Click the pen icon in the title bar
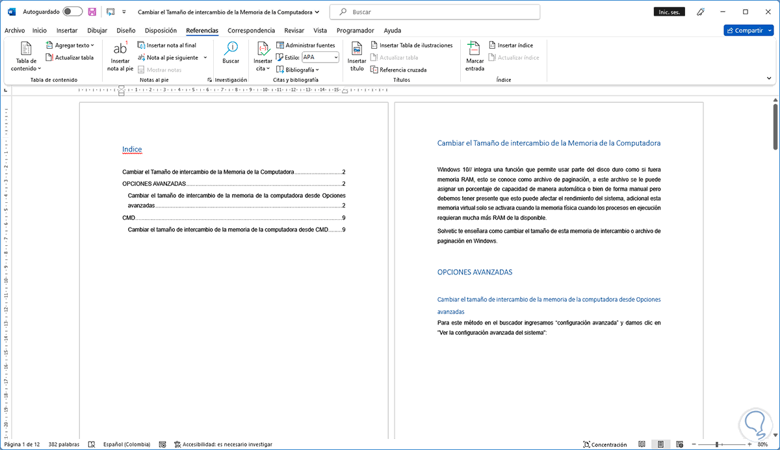This screenshot has width=780, height=450. [701, 12]
